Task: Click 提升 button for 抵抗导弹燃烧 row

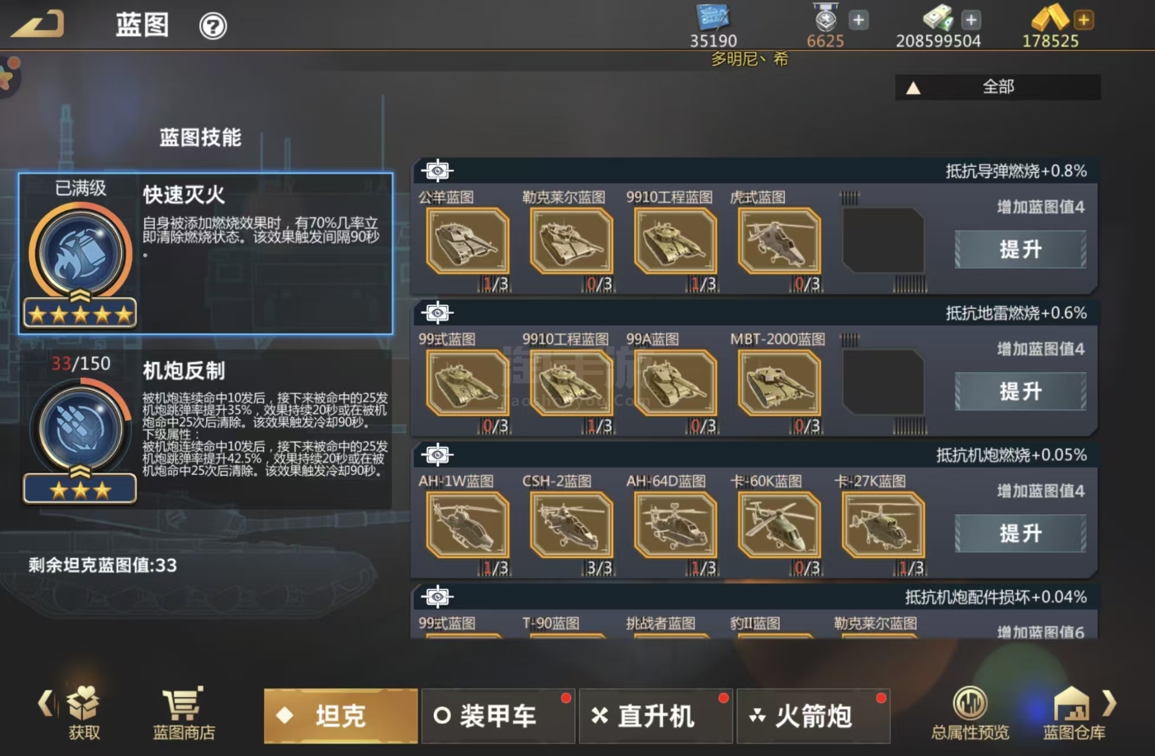Action: [1020, 249]
